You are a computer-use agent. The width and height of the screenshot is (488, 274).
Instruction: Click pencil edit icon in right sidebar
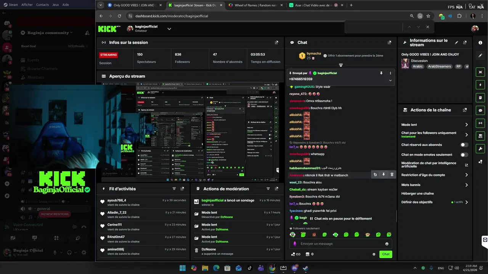click(480, 55)
